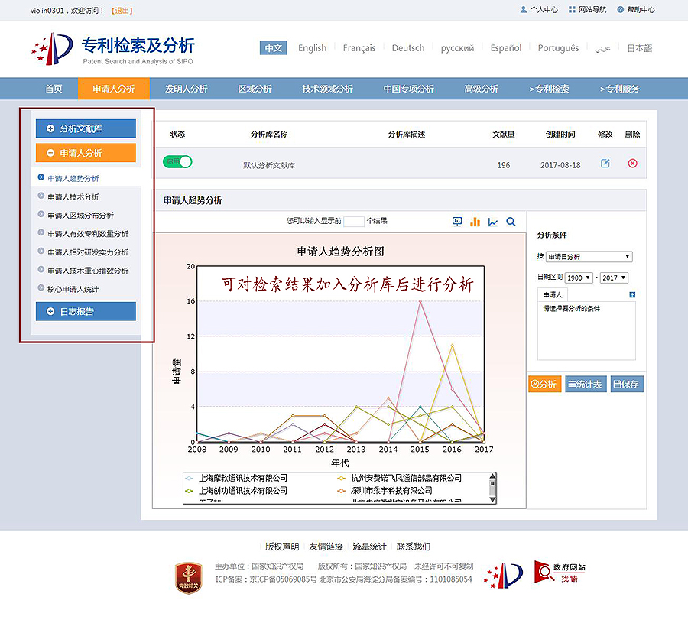The image size is (688, 620).
Task: Select 申请人区域分布分析 in the sidebar
Action: pyautogui.click(x=80, y=216)
